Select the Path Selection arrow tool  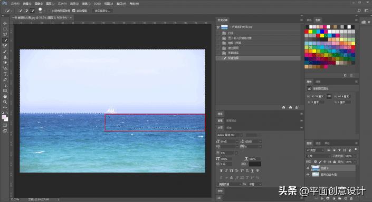click(5, 85)
